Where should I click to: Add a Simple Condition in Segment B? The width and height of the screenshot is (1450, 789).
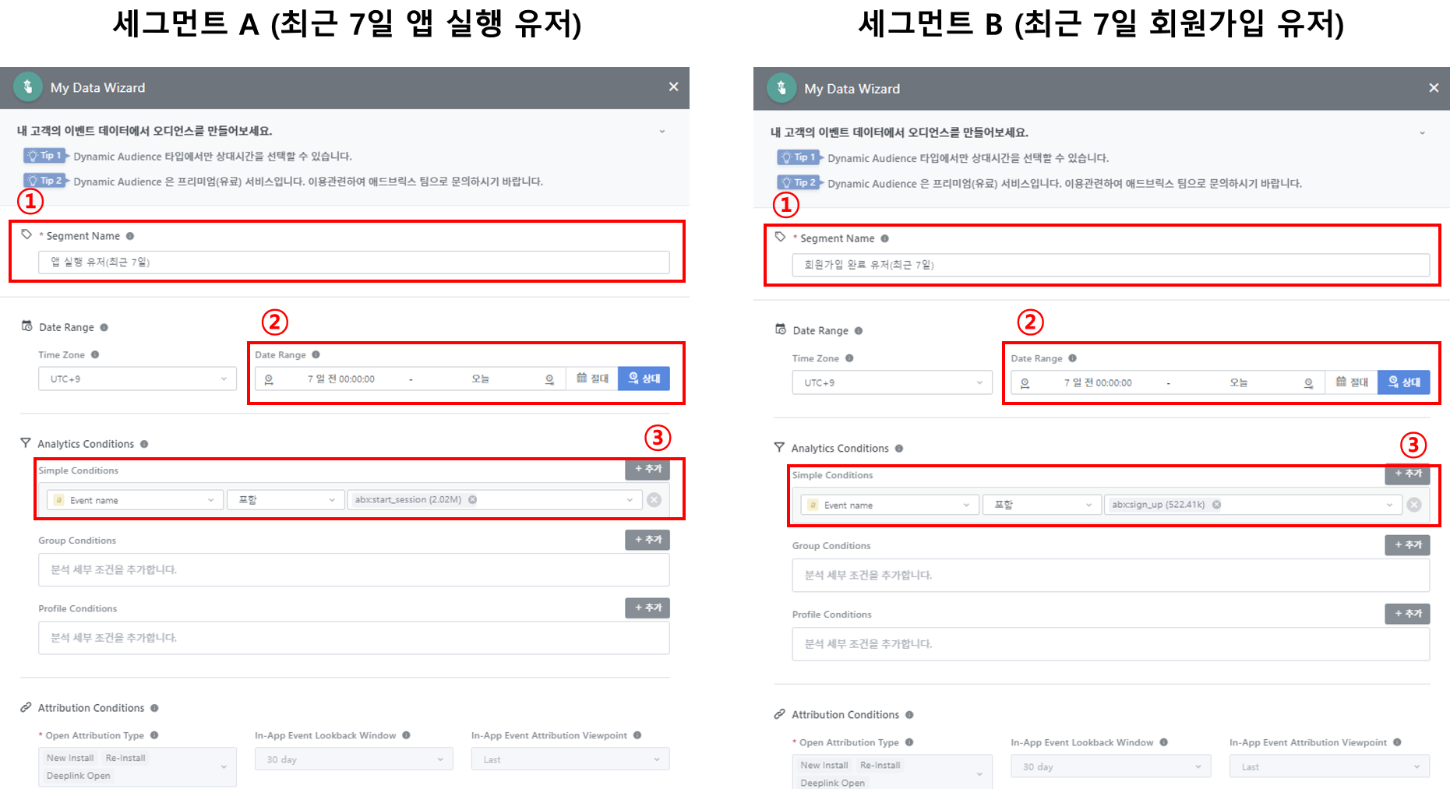(x=1407, y=474)
